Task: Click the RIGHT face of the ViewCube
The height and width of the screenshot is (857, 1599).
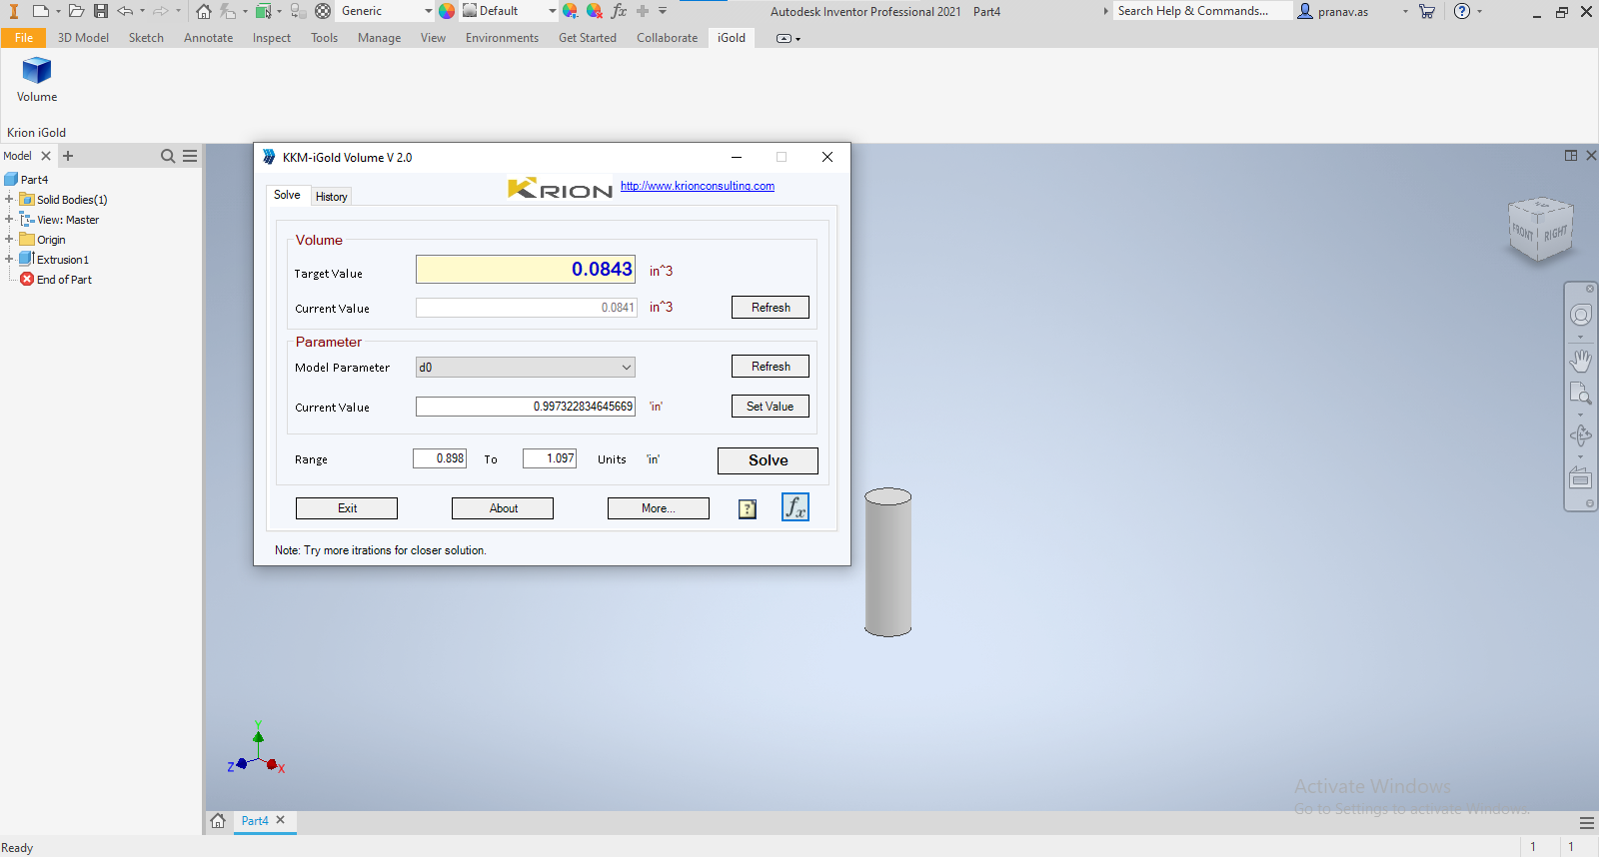Action: pos(1555,234)
